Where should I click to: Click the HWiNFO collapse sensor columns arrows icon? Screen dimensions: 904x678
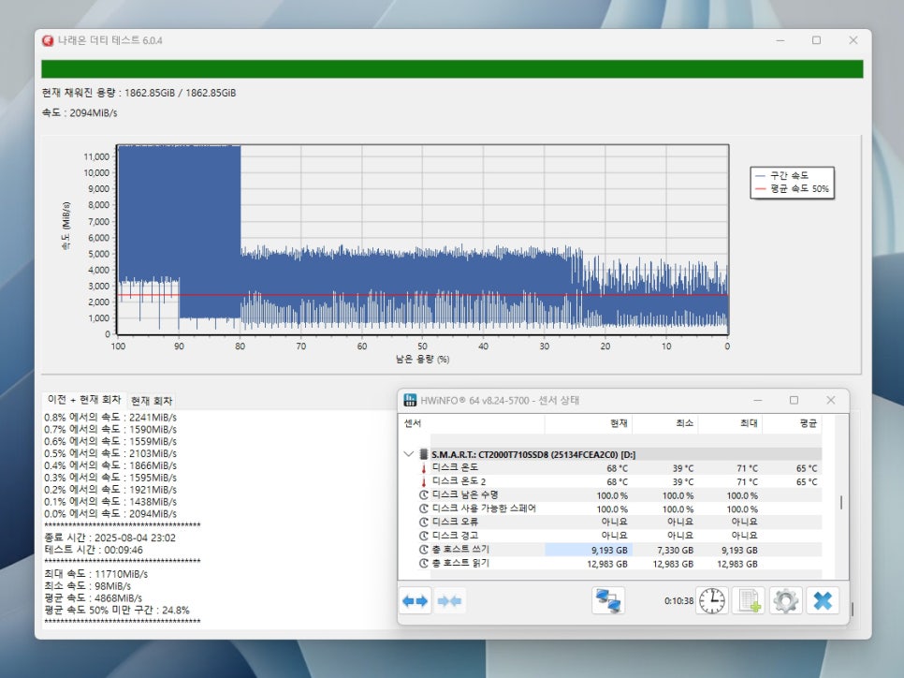[449, 600]
